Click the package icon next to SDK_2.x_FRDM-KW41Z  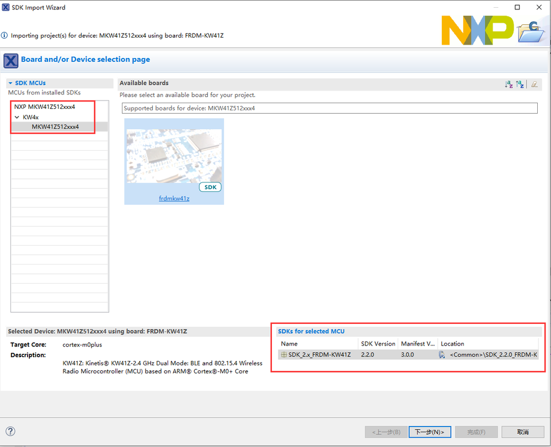(284, 354)
